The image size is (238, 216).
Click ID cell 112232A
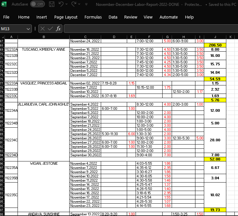(11, 49)
